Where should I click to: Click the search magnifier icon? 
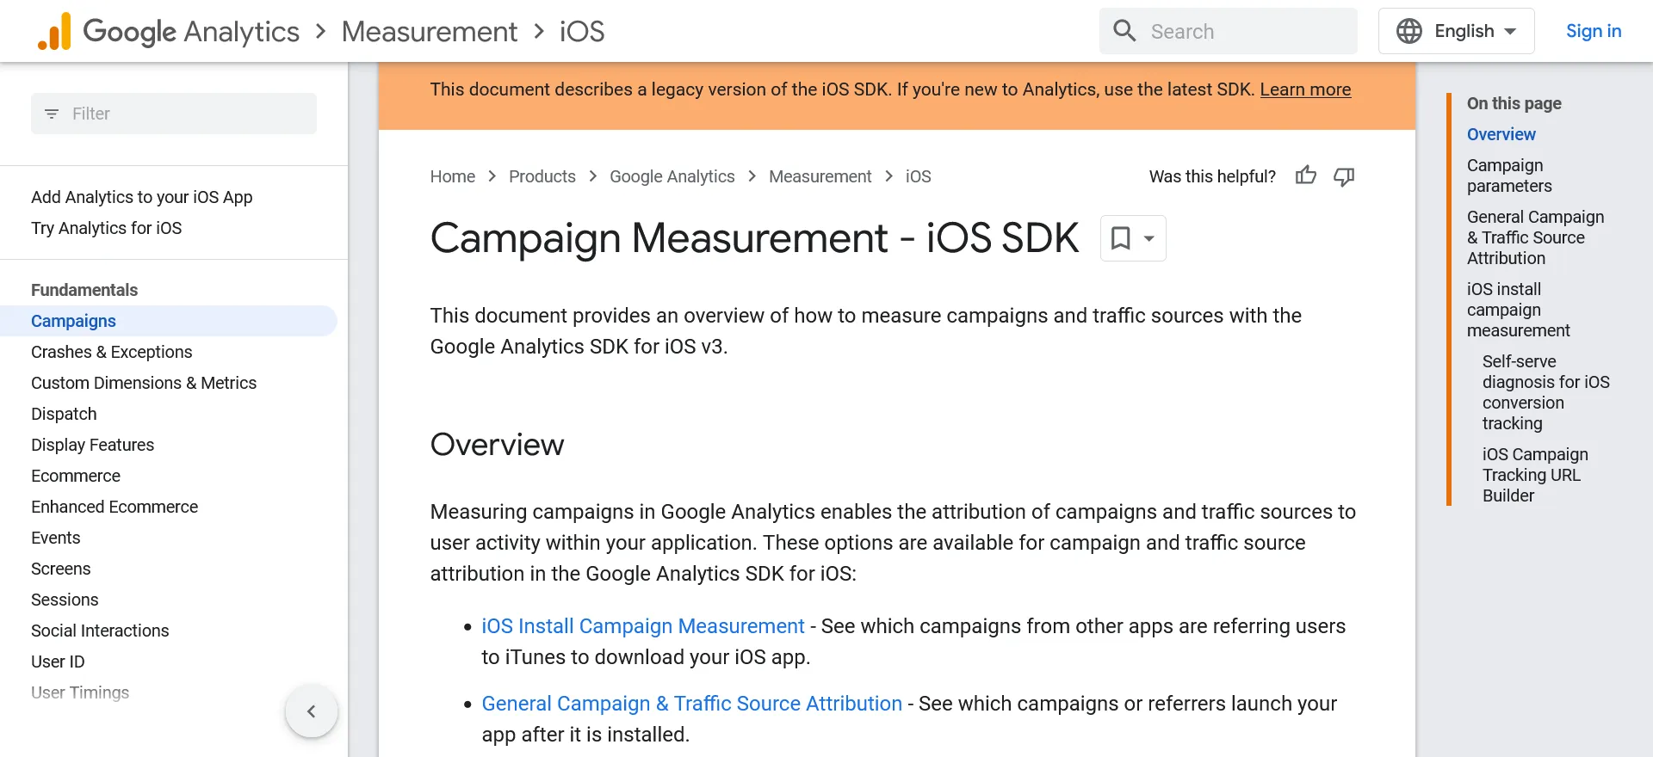pyautogui.click(x=1124, y=31)
